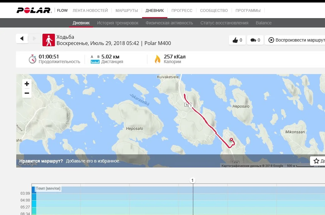Click lap marker 1 on map route
325x215 pixels.
coord(191,106)
